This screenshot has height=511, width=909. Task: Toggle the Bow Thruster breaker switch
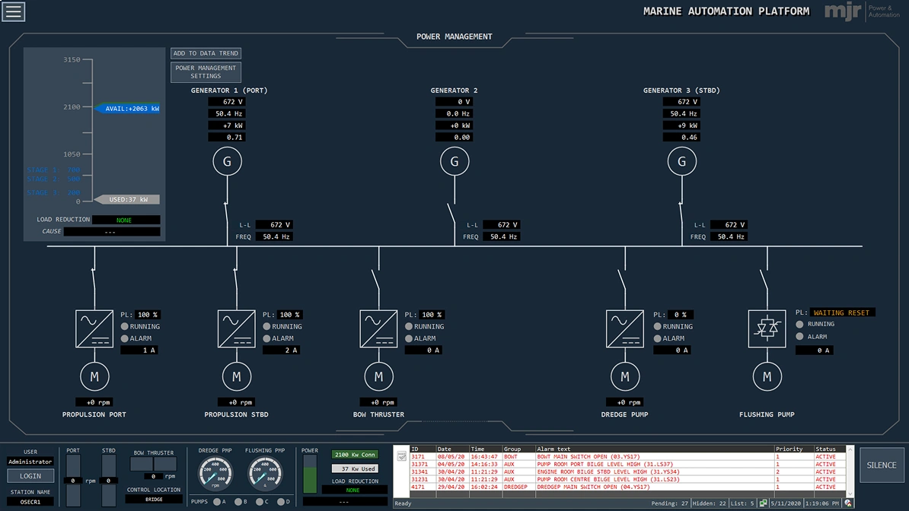click(375, 280)
